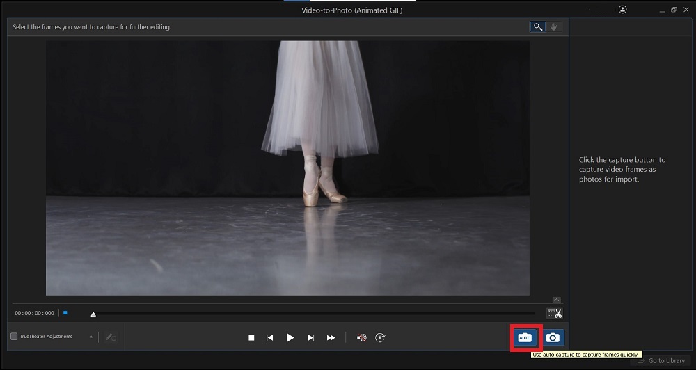
Task: Mute the video volume
Action: tap(361, 338)
